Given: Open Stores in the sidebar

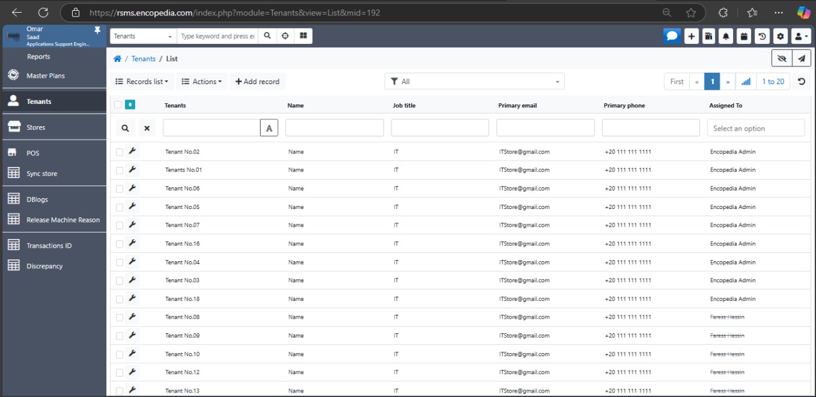Looking at the screenshot, I should [36, 127].
